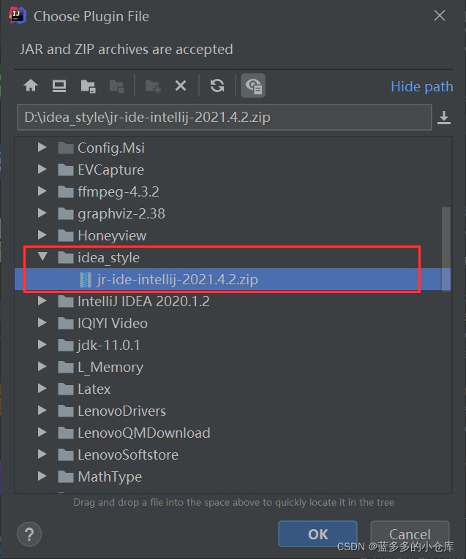
Task: Click the Cancel button
Action: tap(410, 533)
